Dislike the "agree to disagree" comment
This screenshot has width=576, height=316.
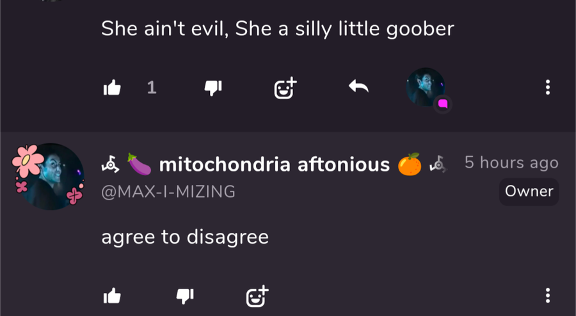tap(185, 296)
